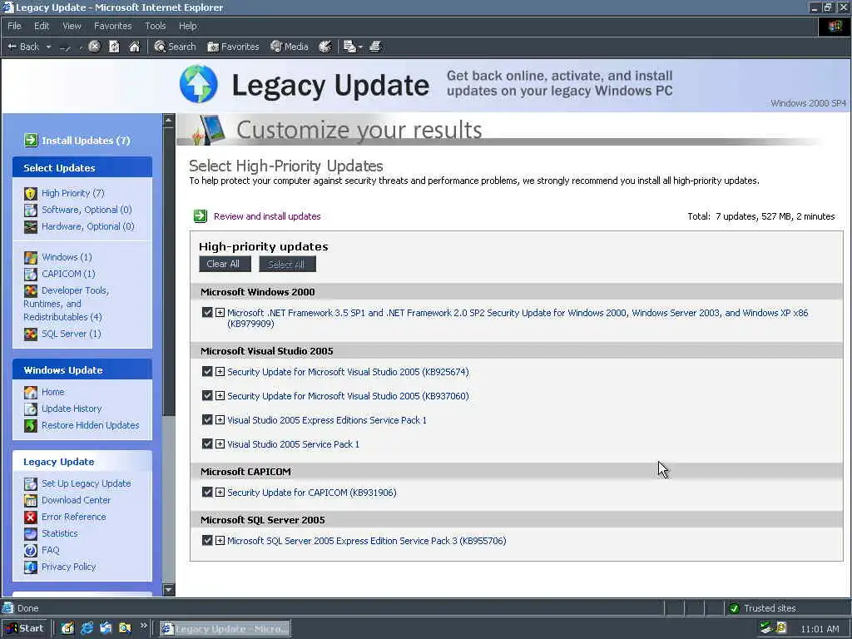Screen dimensions: 852x639
Task: Open the Favorites pane from toolbar
Action: tap(233, 47)
